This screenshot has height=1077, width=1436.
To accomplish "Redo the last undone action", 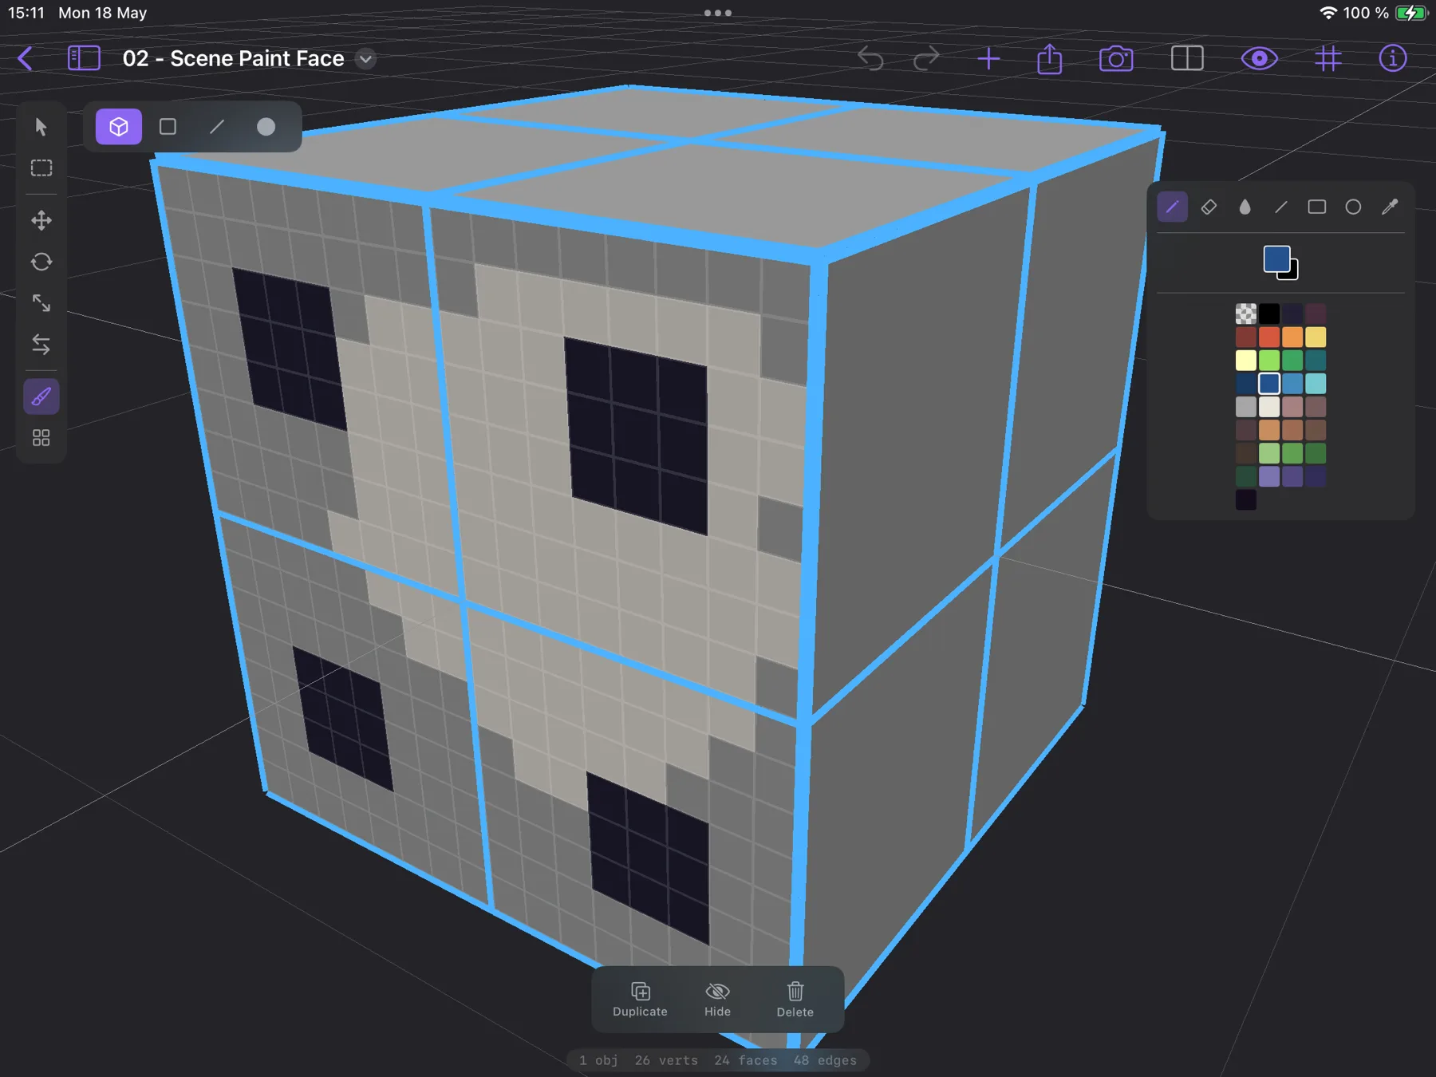I will pos(926,58).
